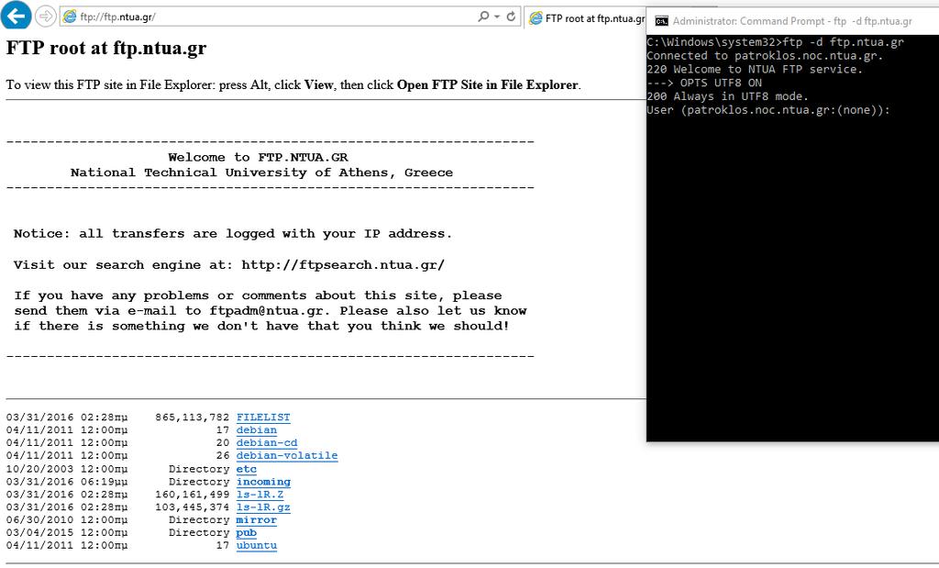
Task: Click '200 Always in UTF8 mode.' line
Action: (x=727, y=96)
